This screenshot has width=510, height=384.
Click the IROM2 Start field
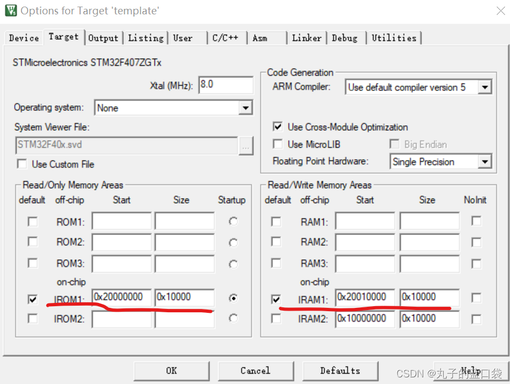pos(121,319)
